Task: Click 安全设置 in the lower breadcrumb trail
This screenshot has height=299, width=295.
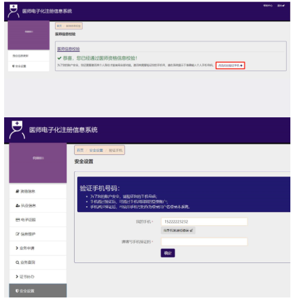Action: [96, 150]
